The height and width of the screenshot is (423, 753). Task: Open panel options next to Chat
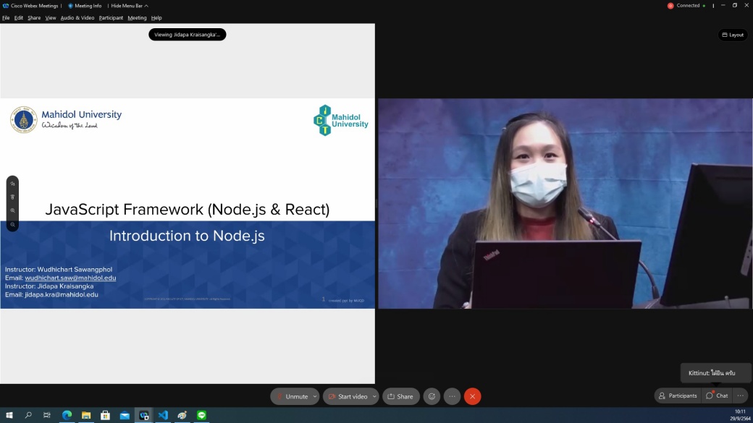(740, 396)
